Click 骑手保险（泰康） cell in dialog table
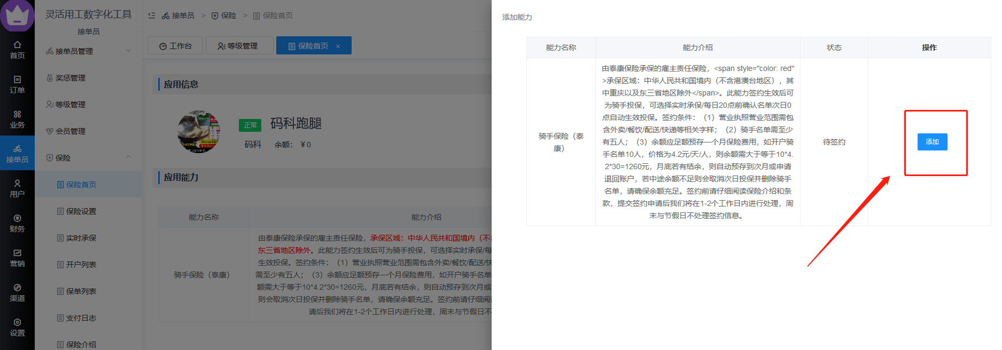1002x350 pixels. (x=561, y=142)
